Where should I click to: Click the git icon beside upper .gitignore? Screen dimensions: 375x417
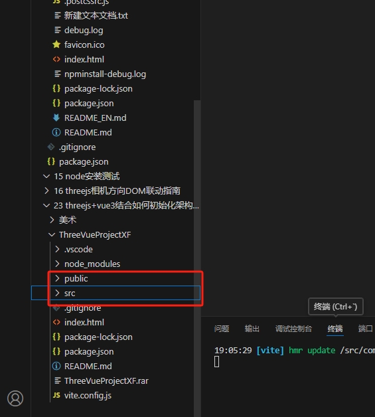(x=51, y=147)
